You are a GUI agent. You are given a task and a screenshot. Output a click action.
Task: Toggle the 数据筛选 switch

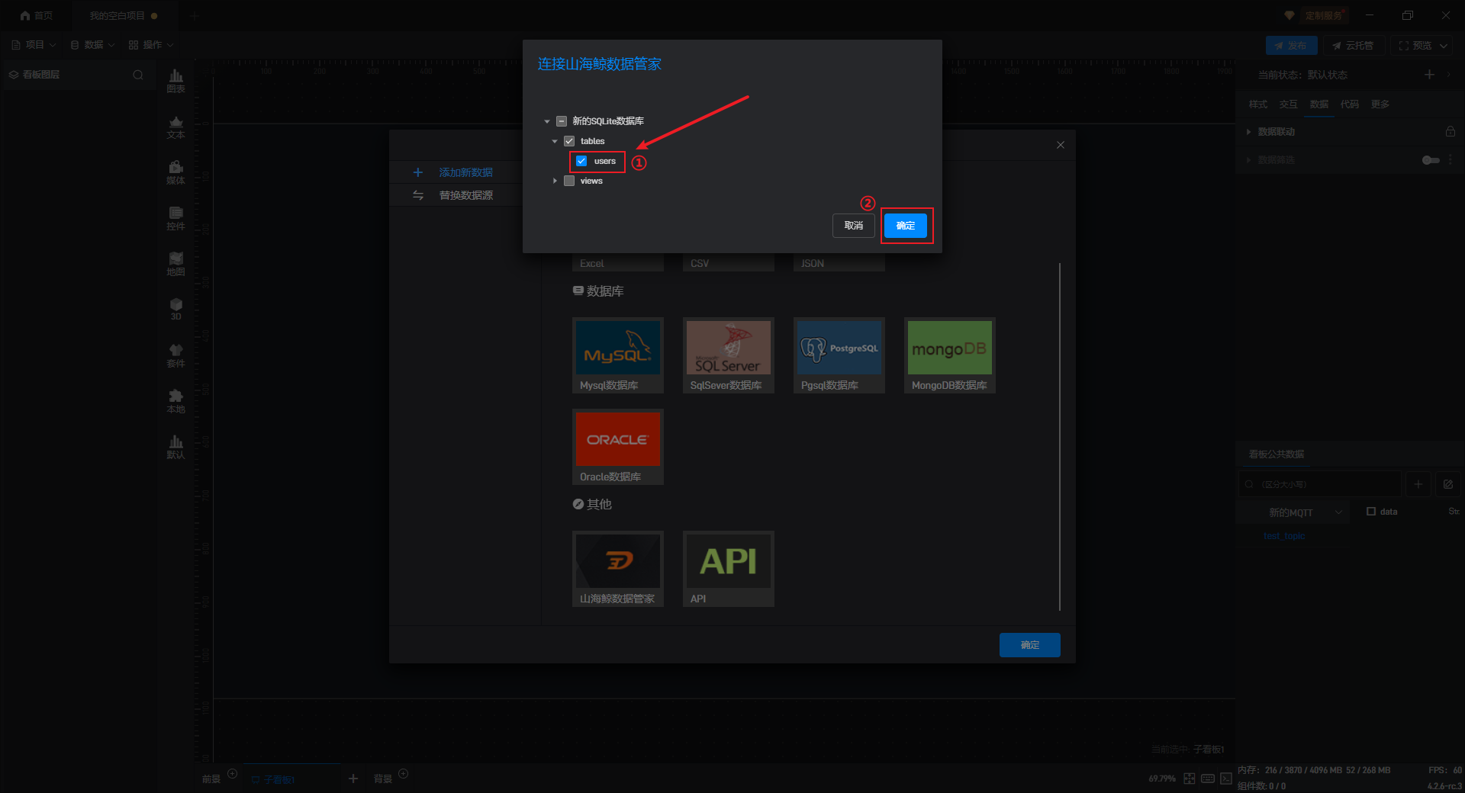coord(1431,160)
